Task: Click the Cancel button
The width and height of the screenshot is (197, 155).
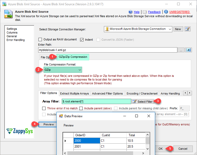Action: 183,149
